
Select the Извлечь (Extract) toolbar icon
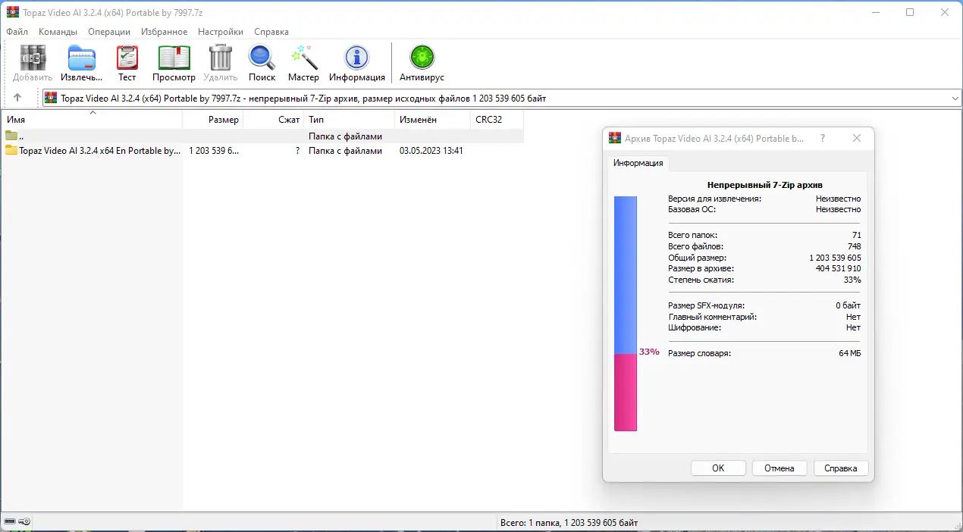click(81, 61)
